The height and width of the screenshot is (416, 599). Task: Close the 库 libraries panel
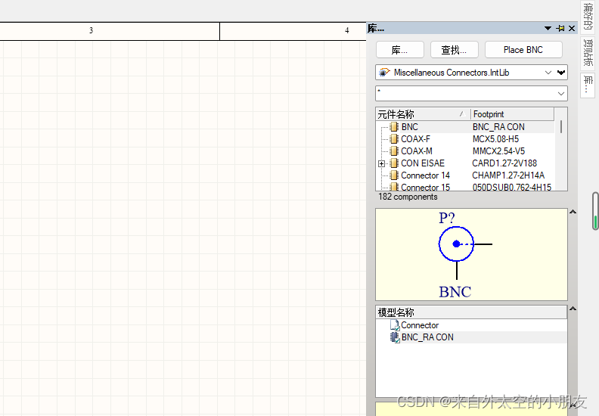coord(572,29)
